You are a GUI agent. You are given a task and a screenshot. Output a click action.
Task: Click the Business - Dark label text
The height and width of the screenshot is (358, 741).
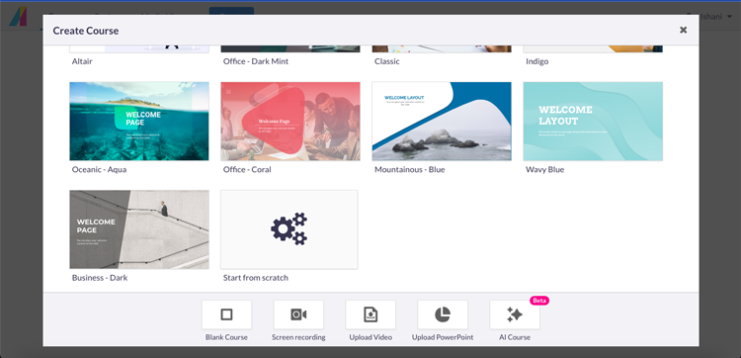(x=100, y=278)
